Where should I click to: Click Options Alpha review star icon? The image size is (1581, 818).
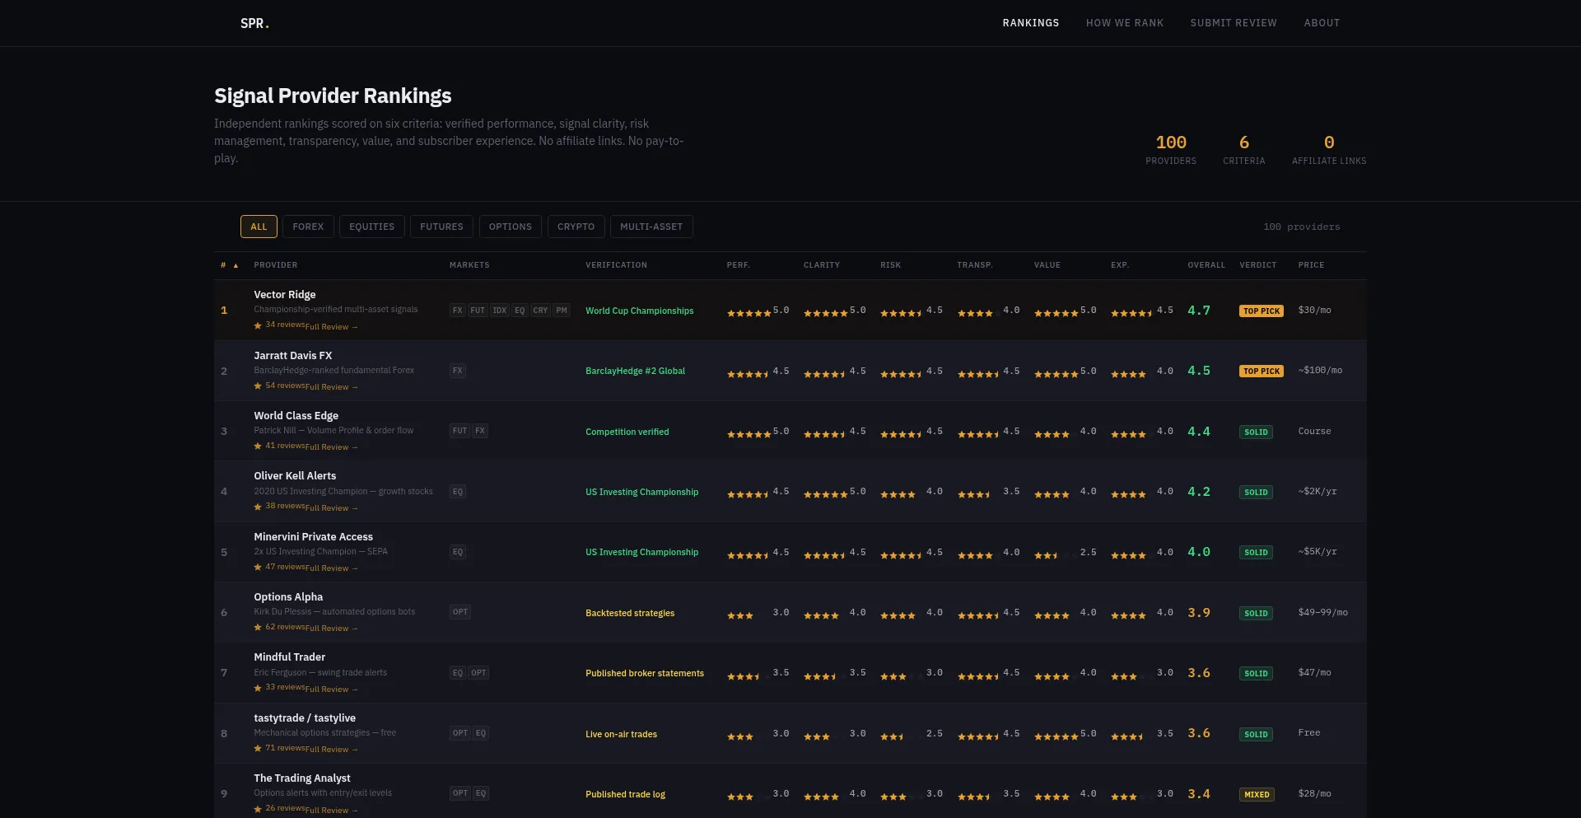tap(258, 627)
